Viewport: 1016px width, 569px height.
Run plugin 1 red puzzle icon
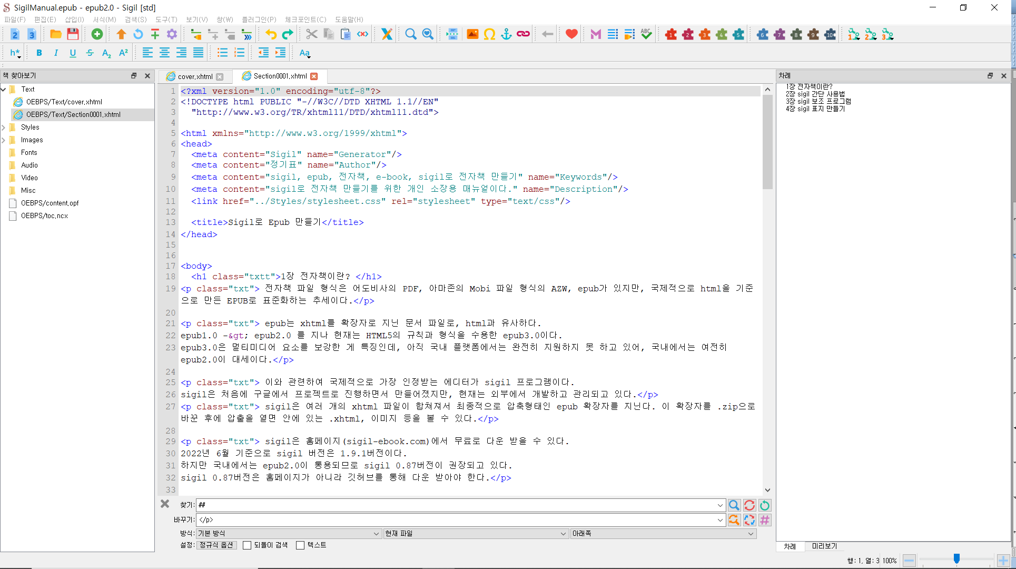click(670, 35)
